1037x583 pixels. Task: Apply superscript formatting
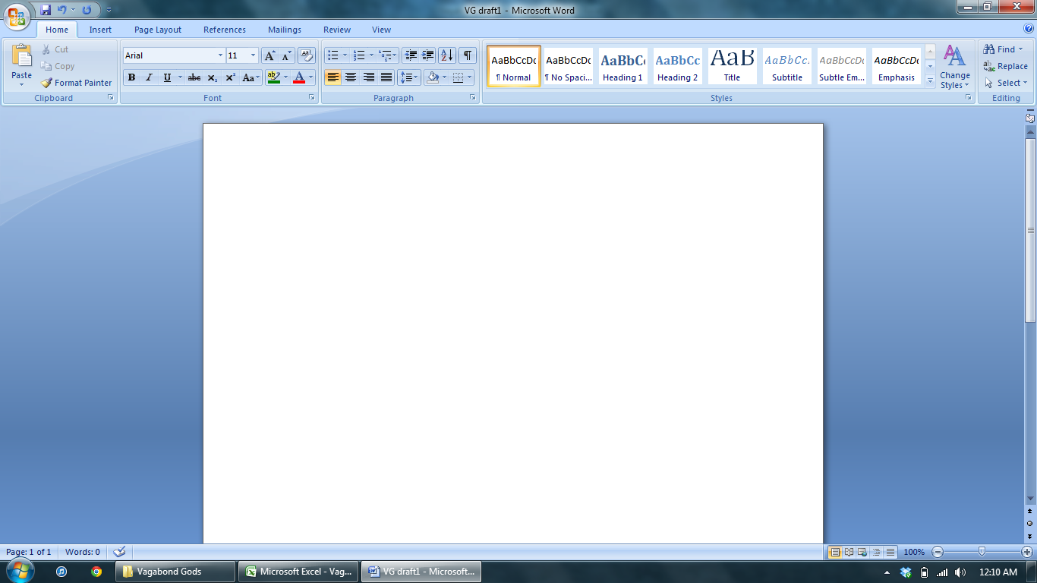[231, 77]
